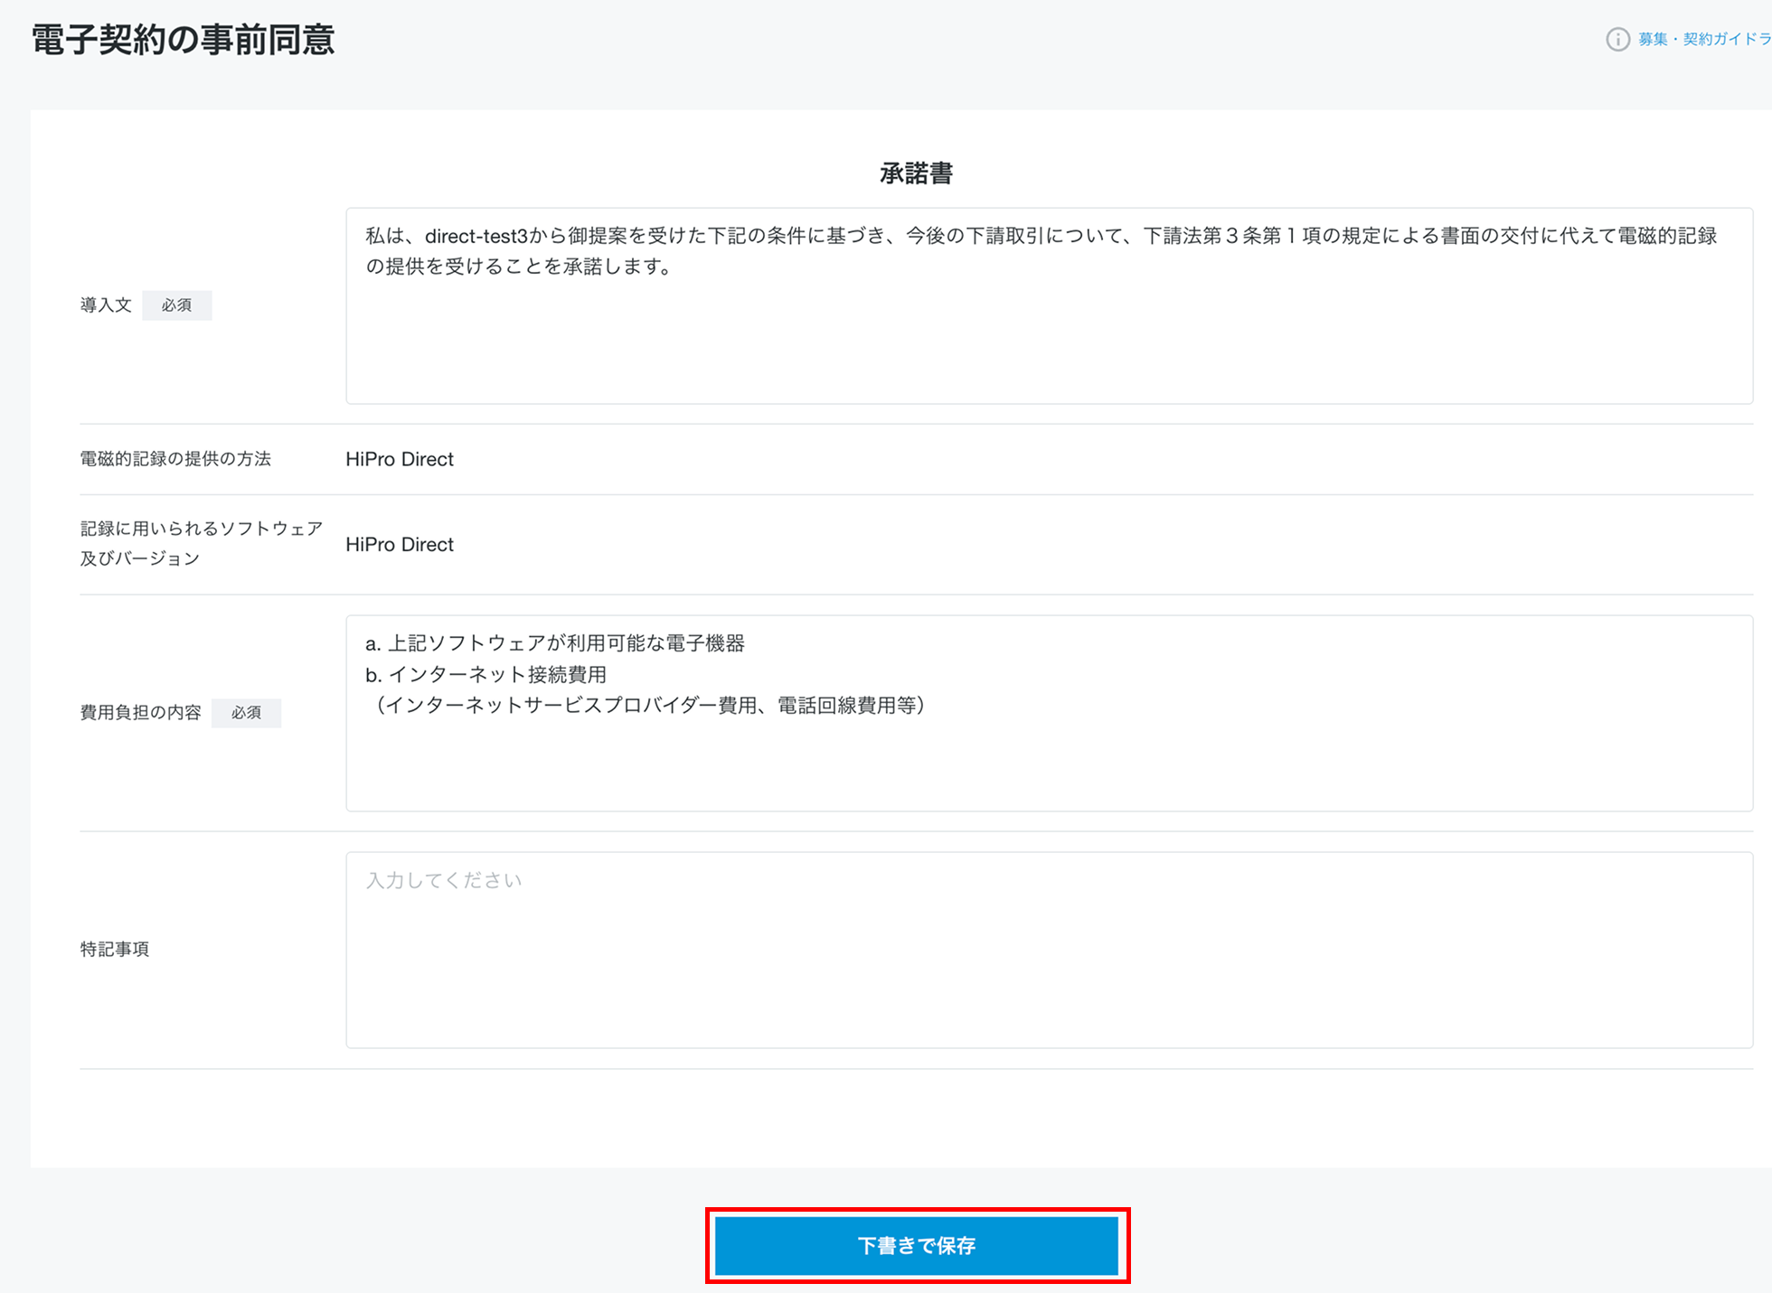Click the empty 特記事項 text area
Image resolution: width=1772 pixels, height=1293 pixels.
point(1049,951)
